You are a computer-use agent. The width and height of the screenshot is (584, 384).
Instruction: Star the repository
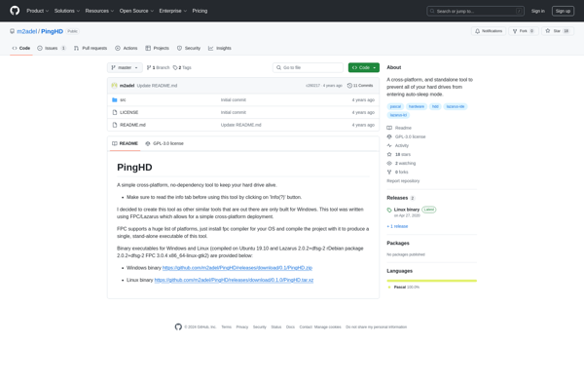(557, 31)
